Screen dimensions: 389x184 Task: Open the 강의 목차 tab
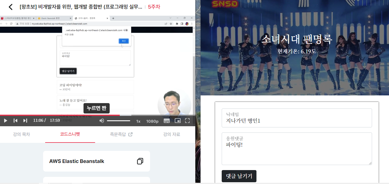pyautogui.click(x=21, y=134)
